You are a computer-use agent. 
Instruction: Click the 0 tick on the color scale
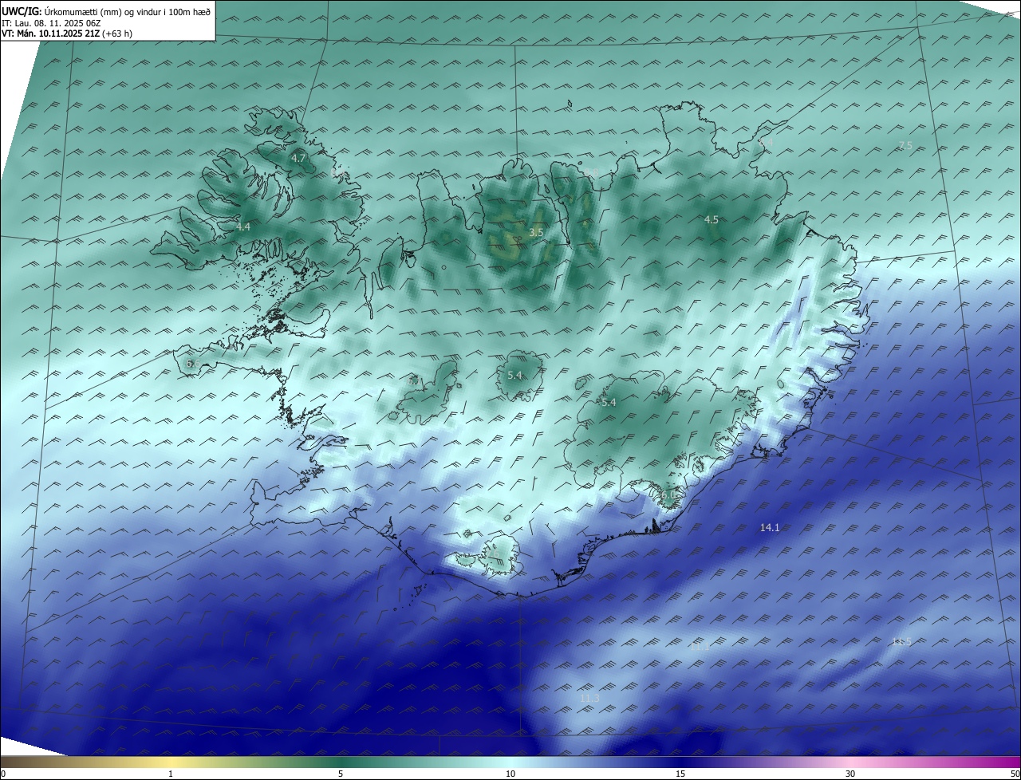coord(2,774)
